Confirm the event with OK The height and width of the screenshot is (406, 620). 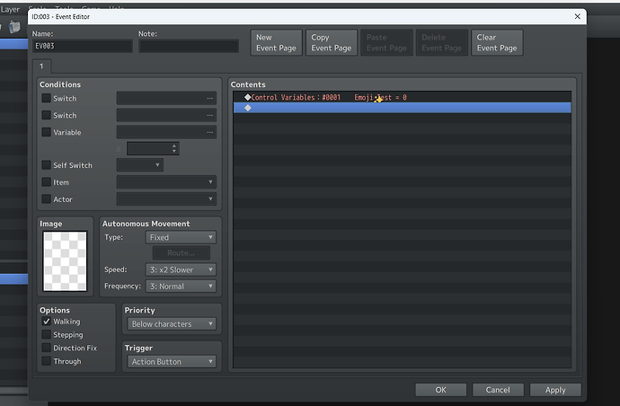441,390
